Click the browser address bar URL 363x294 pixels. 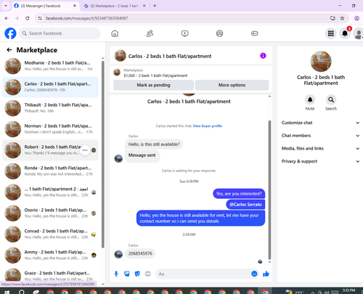86,18
